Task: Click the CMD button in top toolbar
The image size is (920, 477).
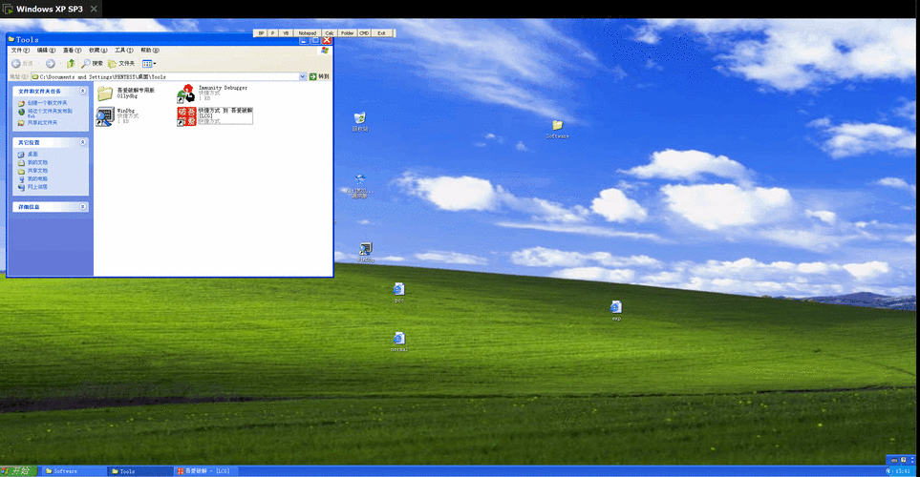Action: click(364, 33)
